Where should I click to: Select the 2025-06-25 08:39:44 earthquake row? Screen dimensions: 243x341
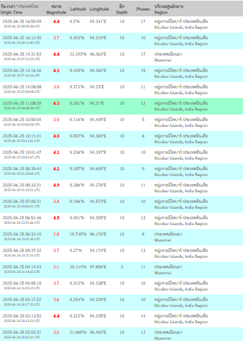click(121, 171)
